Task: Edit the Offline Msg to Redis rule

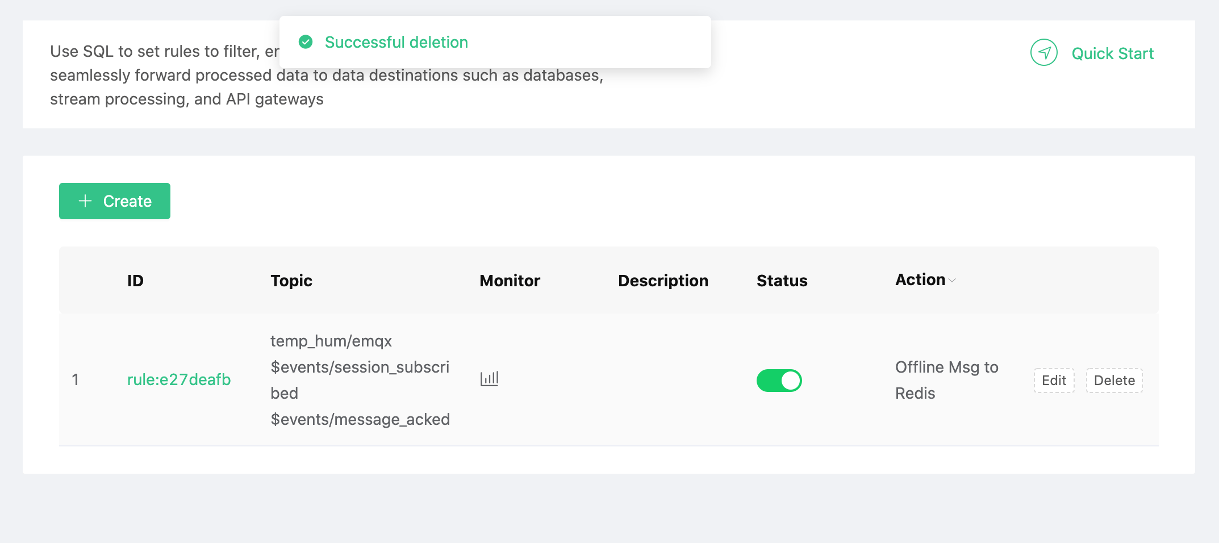Action: point(1054,381)
